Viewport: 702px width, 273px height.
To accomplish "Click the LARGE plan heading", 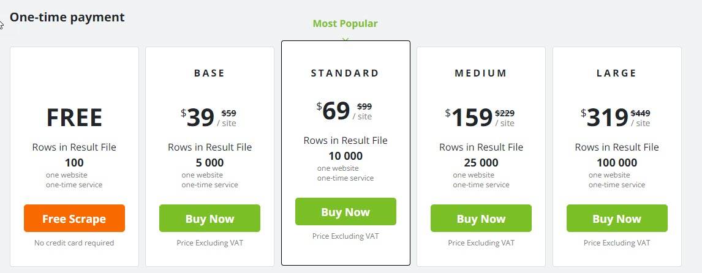I will 616,73.
